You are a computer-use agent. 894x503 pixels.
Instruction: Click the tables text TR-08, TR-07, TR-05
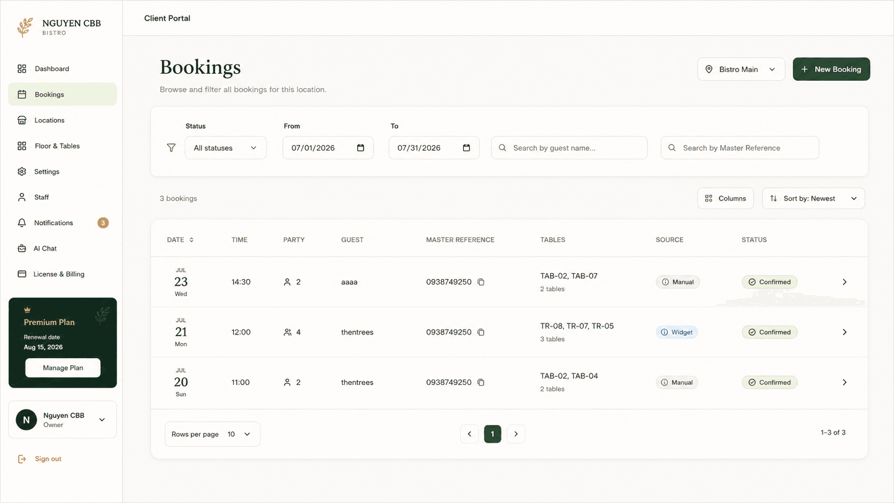pos(577,326)
